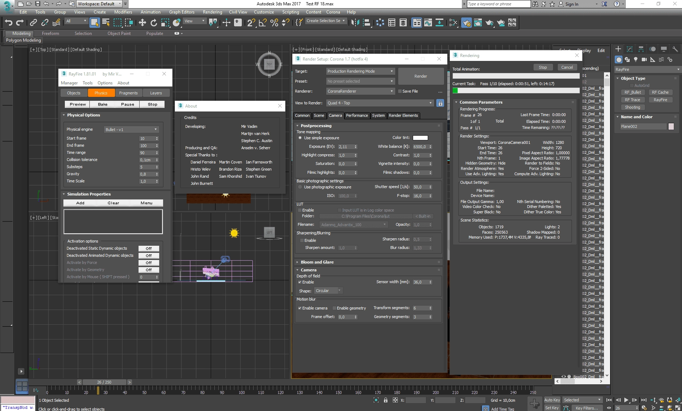Click Add in Simulation Properties
Screen dimensions: 682x411
click(80, 203)
